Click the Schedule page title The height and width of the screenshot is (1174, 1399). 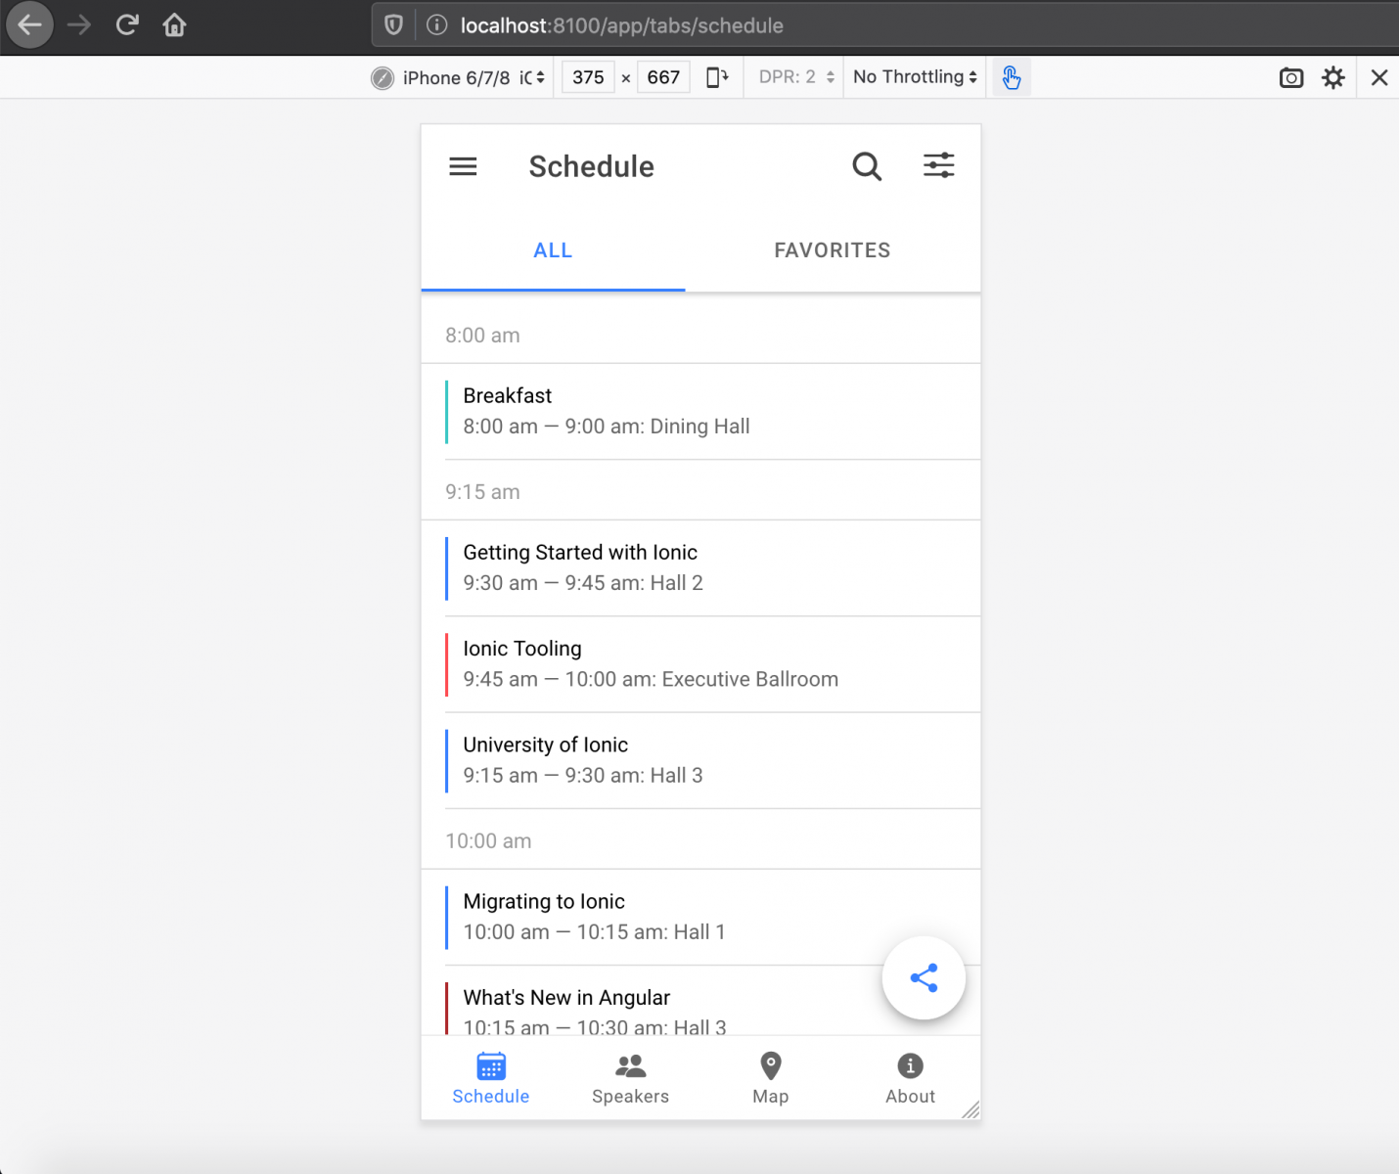coord(592,166)
